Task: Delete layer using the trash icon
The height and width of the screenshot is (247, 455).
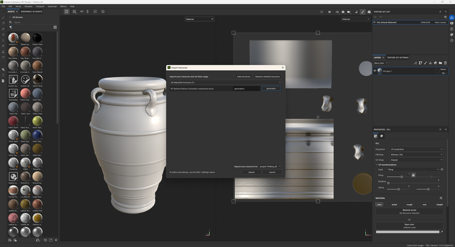Action: (446, 63)
